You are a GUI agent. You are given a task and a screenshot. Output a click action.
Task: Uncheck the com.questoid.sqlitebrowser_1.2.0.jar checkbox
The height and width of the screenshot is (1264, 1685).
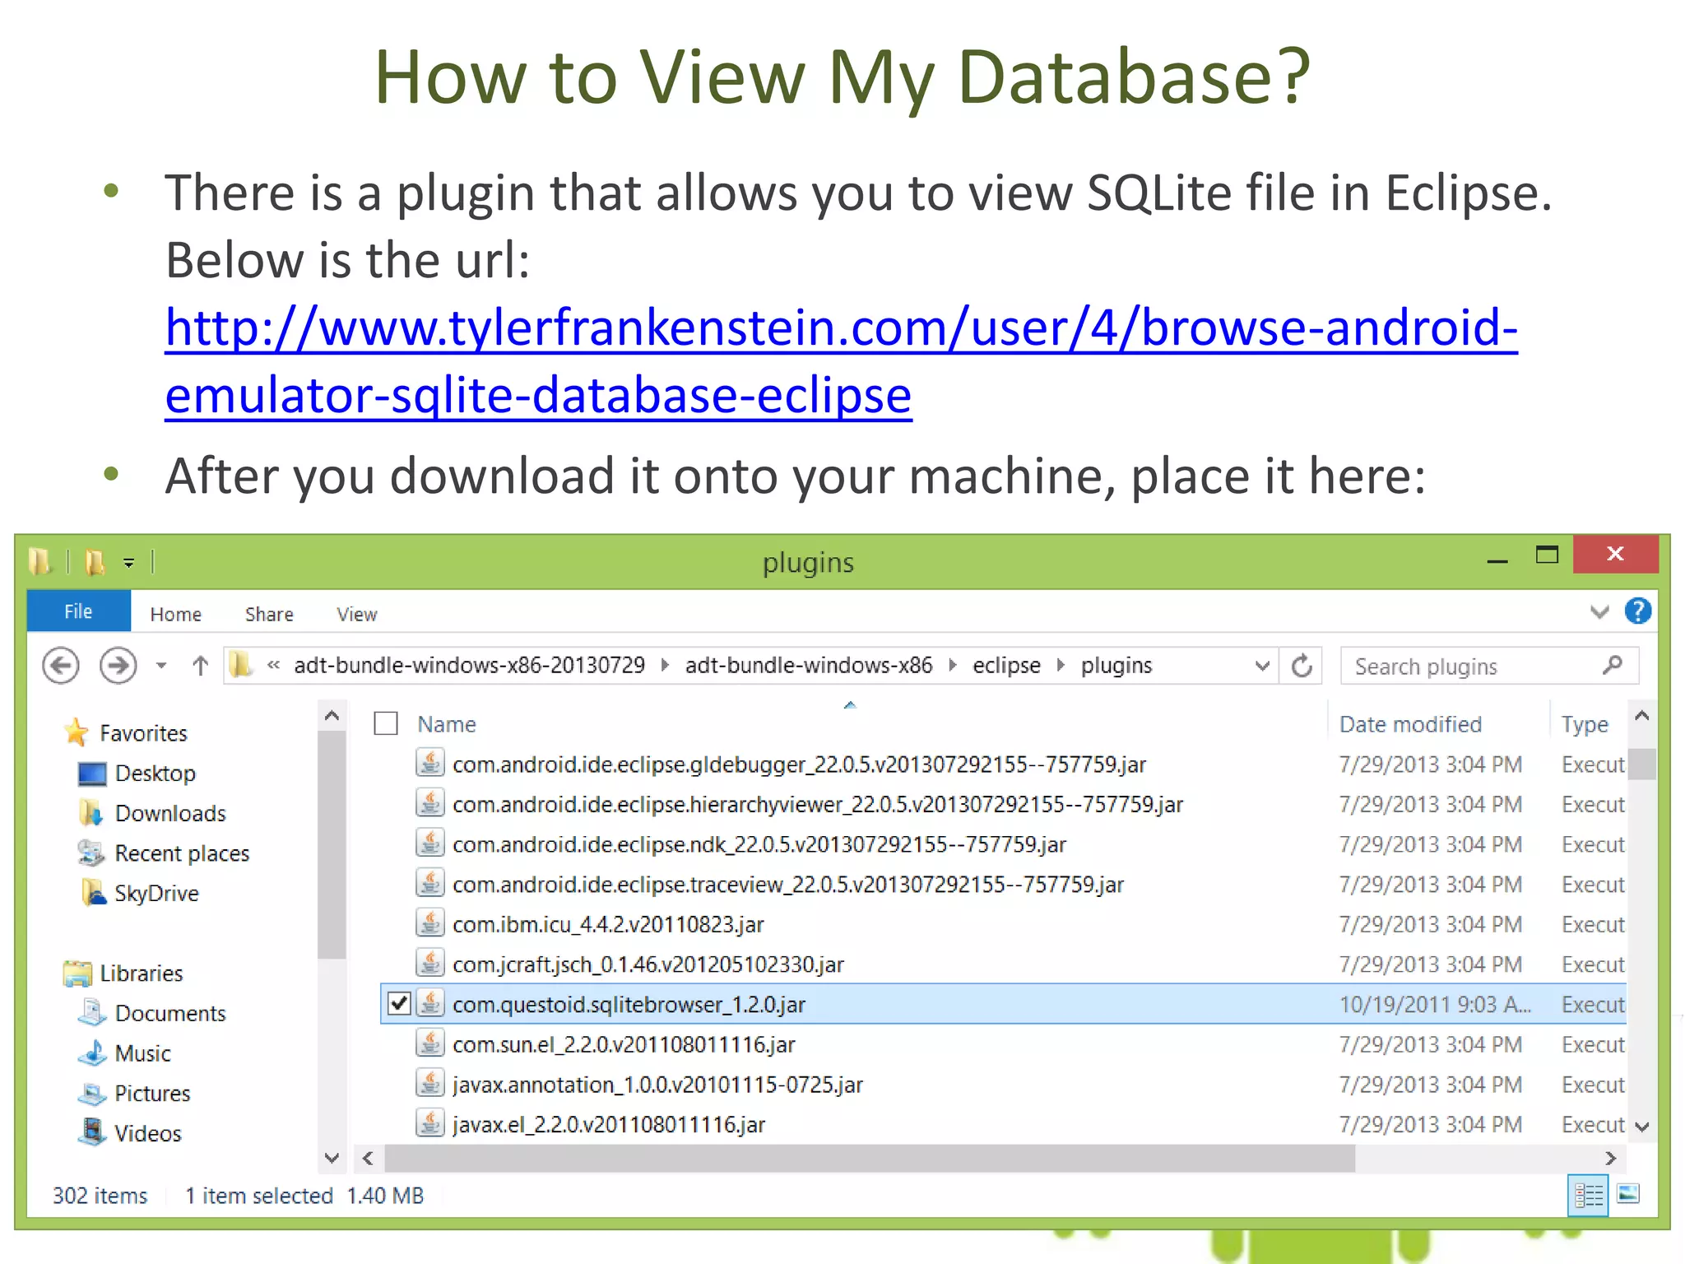(399, 1004)
